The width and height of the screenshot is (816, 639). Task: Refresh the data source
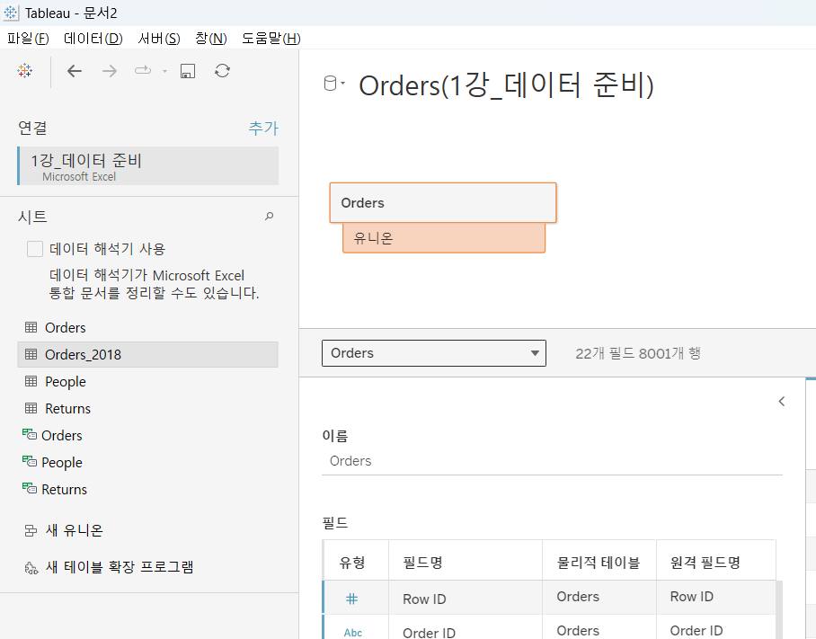point(222,71)
